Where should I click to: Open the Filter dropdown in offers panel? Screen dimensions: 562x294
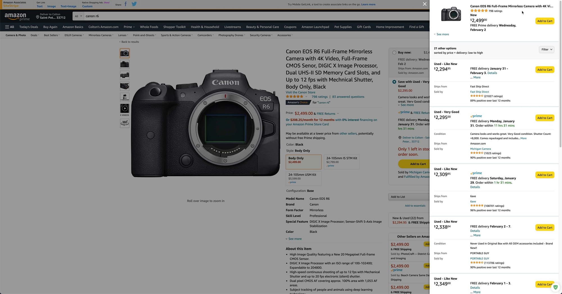547,50
